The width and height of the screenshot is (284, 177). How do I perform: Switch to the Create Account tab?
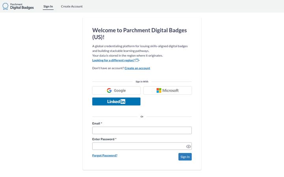[x=72, y=6]
